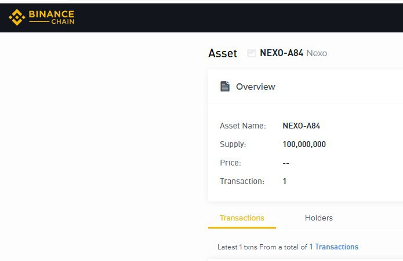Click the Overview document icon
Screen dimensions: 403x261
coord(225,86)
